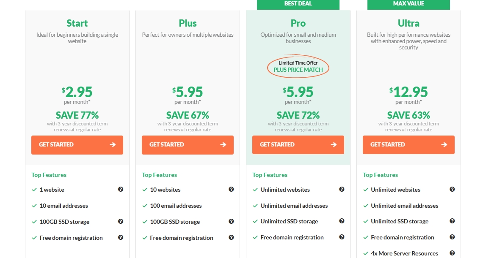Image resolution: width=483 pixels, height=258 pixels.
Task: Click the Plus Price Match offer badge
Action: pyautogui.click(x=298, y=67)
